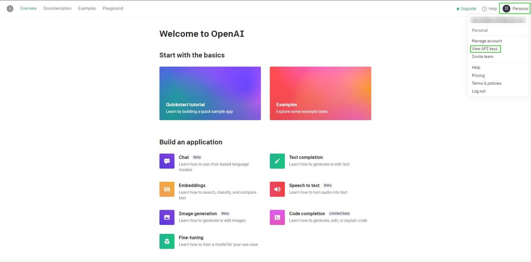531x262 pixels.
Task: Open the Documentation tab
Action: coord(57,8)
